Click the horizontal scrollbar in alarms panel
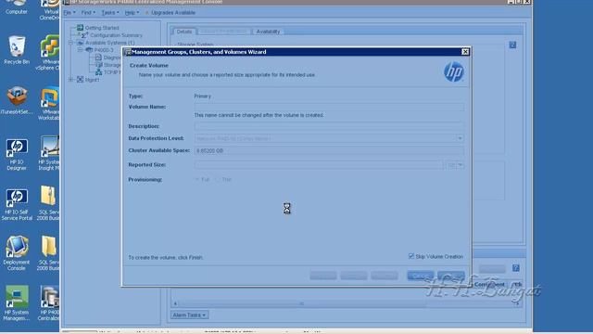 point(301,303)
